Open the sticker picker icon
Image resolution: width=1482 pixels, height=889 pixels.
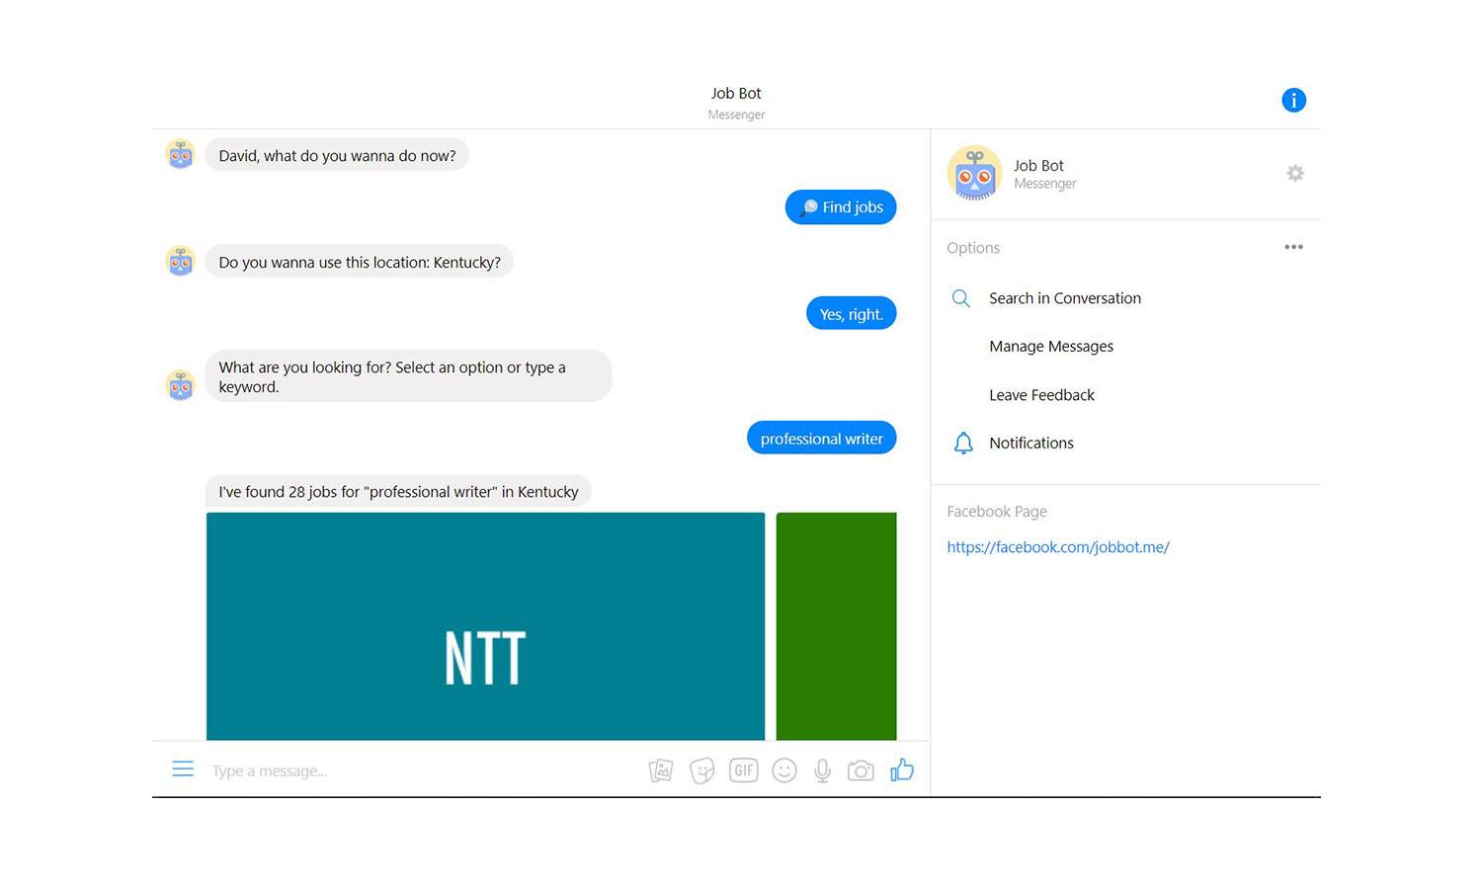702,770
